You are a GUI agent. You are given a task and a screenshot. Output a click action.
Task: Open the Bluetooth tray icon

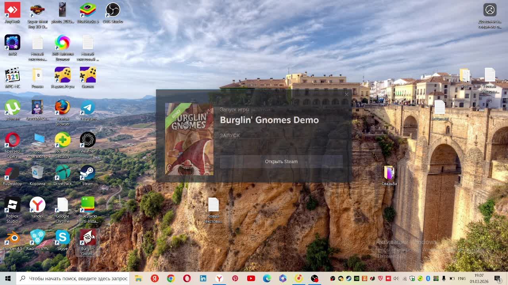[x=428, y=279]
